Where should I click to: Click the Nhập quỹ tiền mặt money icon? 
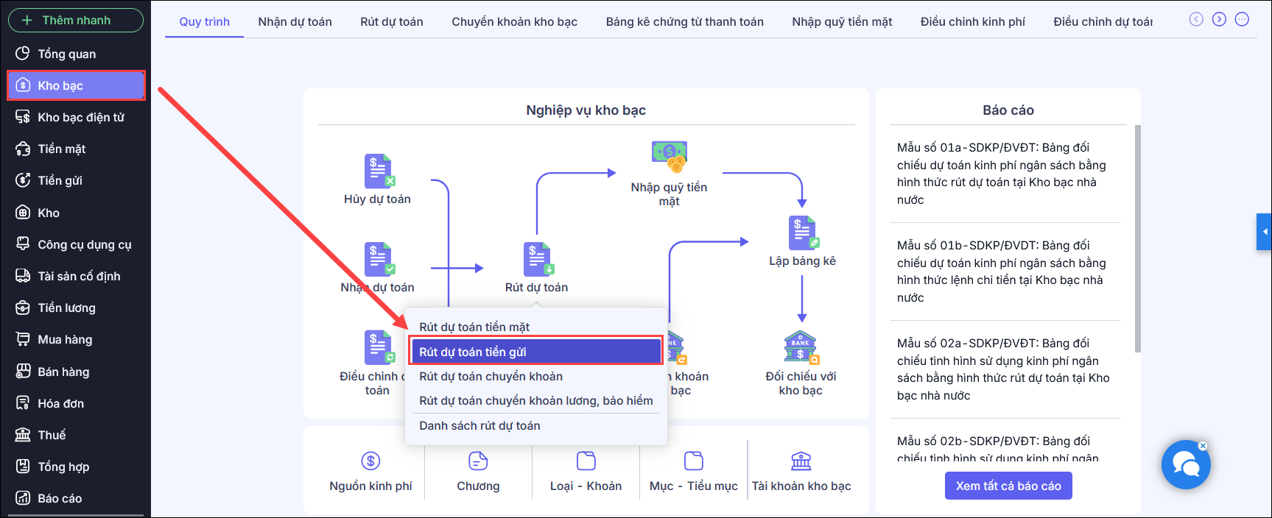click(x=669, y=157)
